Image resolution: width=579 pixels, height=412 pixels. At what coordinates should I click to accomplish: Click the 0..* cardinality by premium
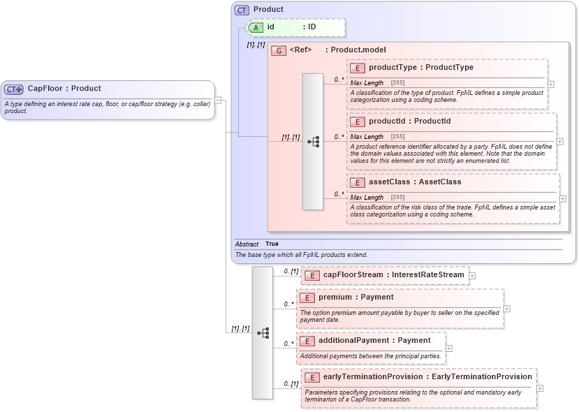point(288,304)
